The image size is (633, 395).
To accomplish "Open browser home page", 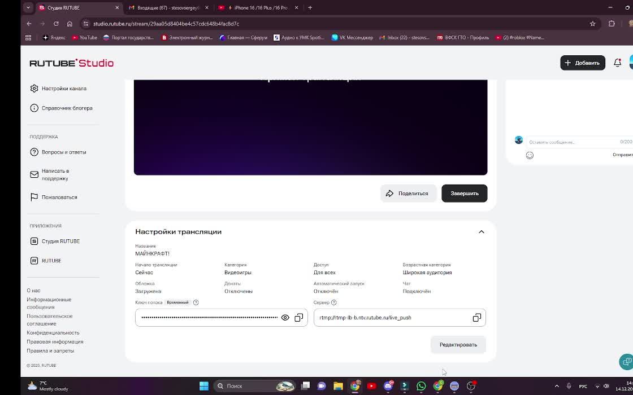I will coord(70,24).
